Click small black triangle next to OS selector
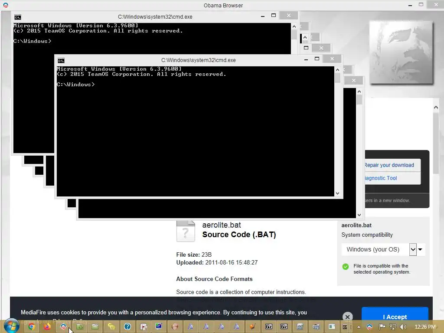This screenshot has height=333, width=444. click(x=420, y=249)
